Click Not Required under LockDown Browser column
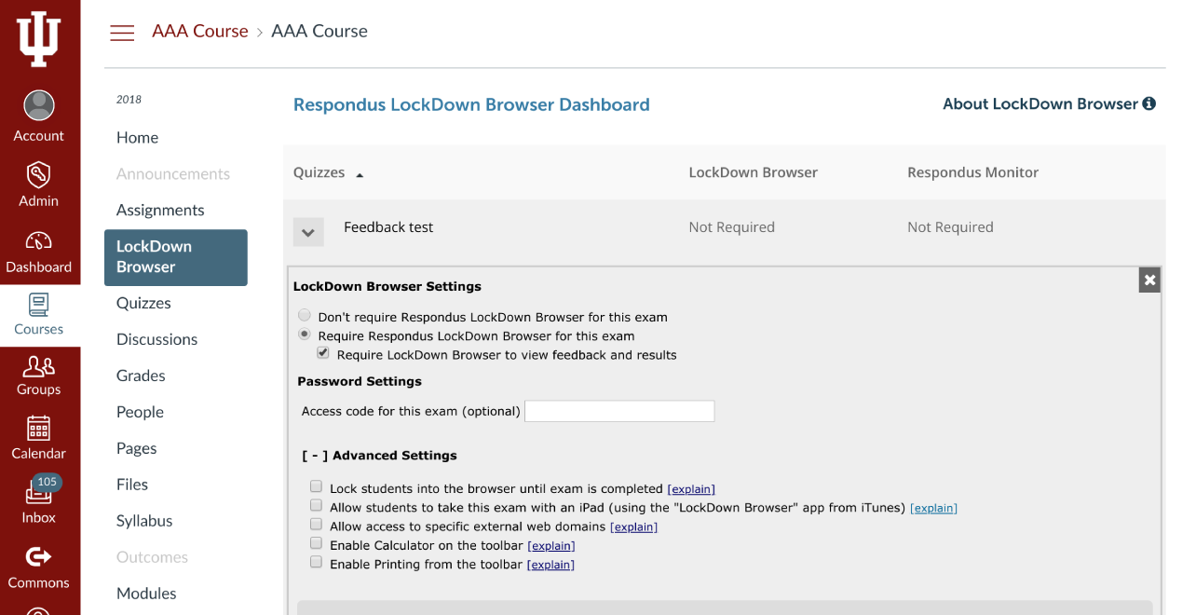The image size is (1182, 615). [731, 227]
